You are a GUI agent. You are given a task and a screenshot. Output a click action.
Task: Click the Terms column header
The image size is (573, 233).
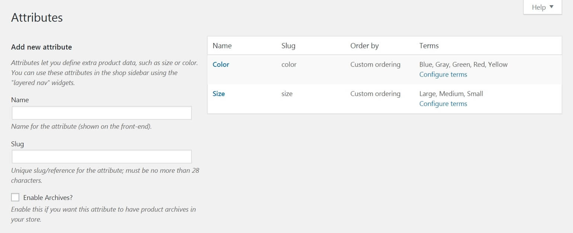click(429, 45)
